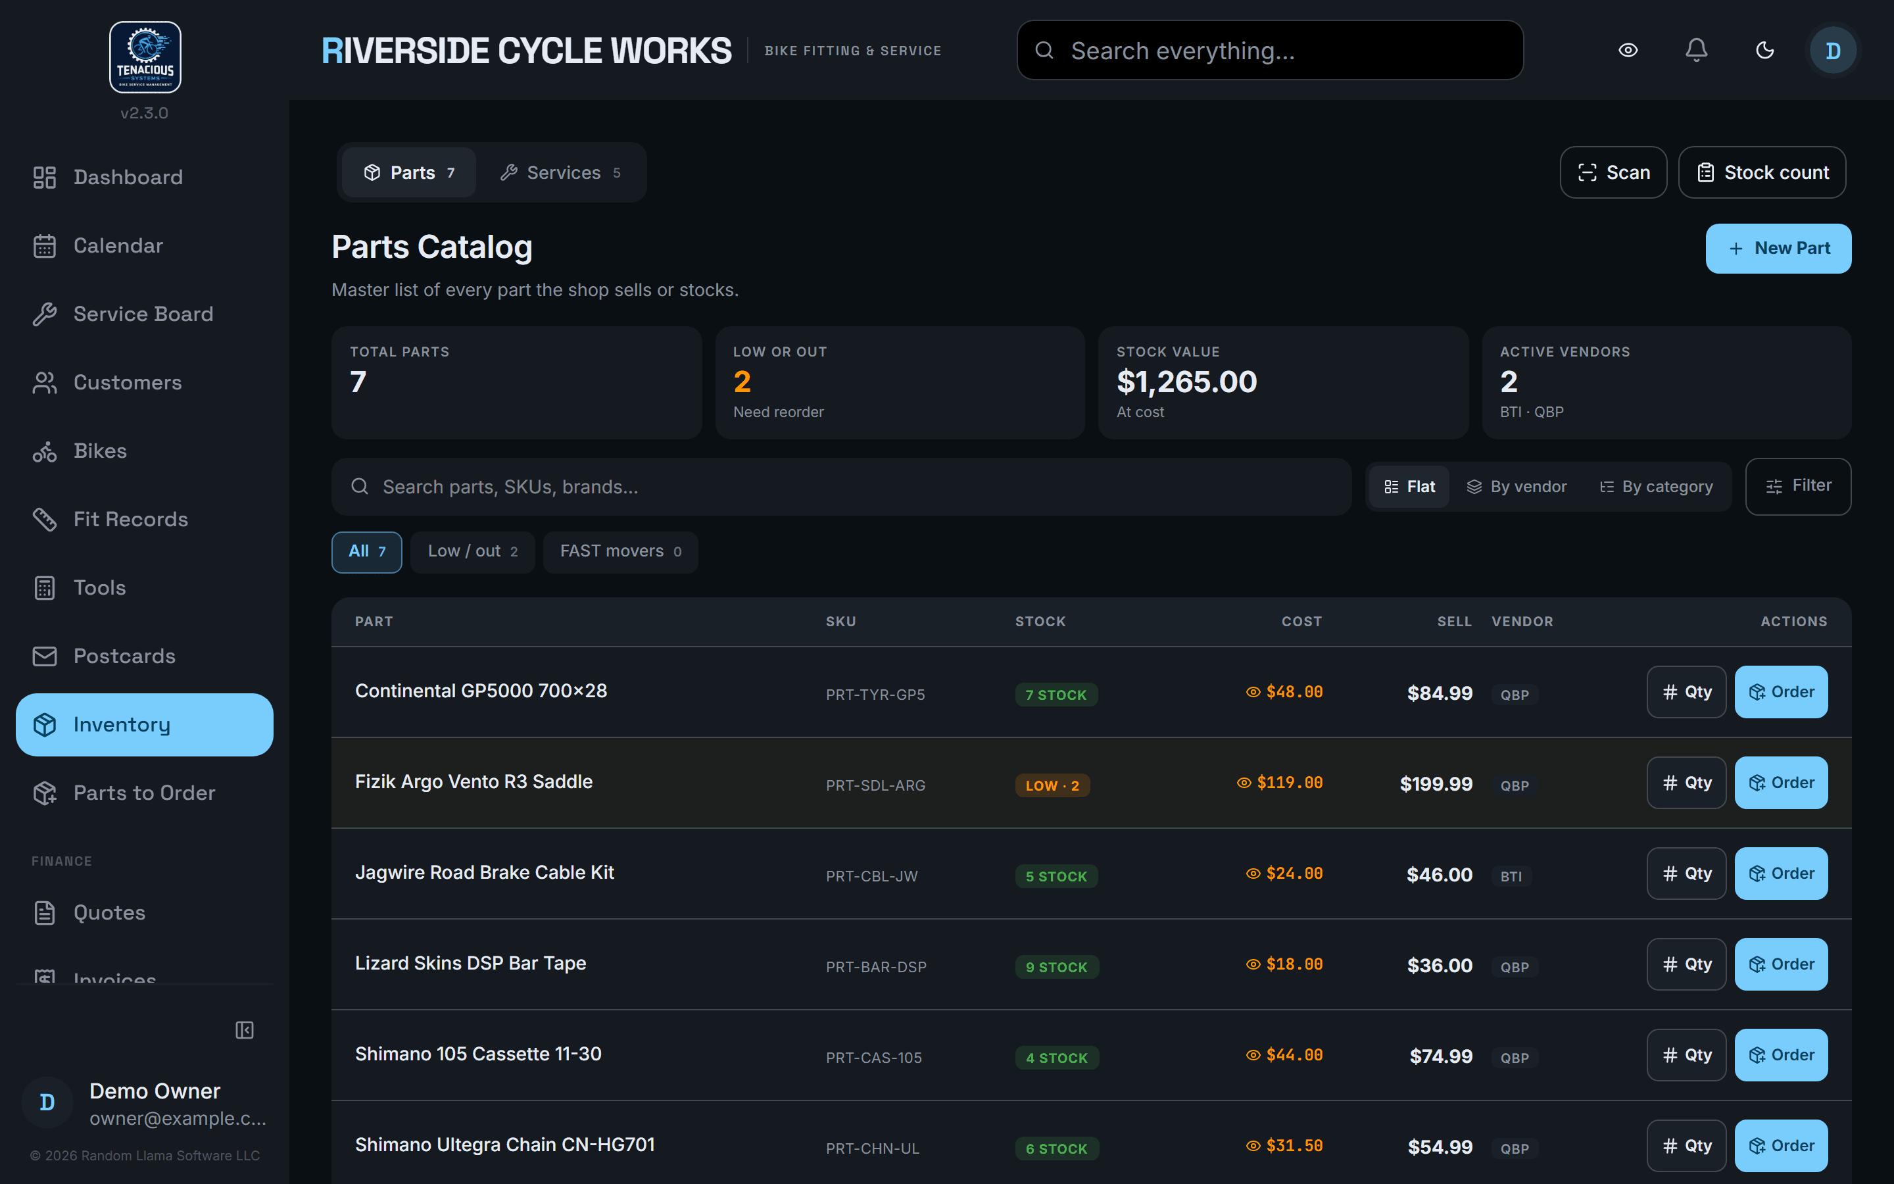
Task: Group parts By category
Action: 1656,487
